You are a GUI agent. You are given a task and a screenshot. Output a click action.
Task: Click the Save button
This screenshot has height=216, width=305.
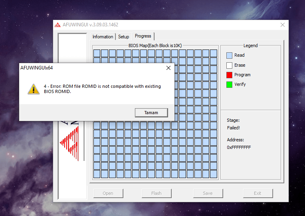208,193
